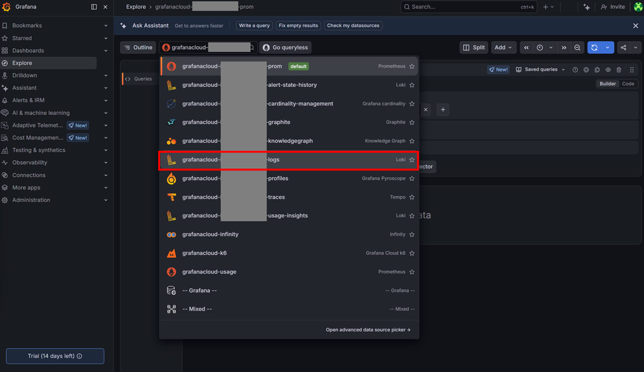Screen dimensions: 644x372
Task: Expand the Dashboards sidebar section
Action: coord(106,51)
